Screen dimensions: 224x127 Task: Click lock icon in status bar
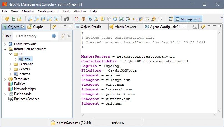(53, 123)
